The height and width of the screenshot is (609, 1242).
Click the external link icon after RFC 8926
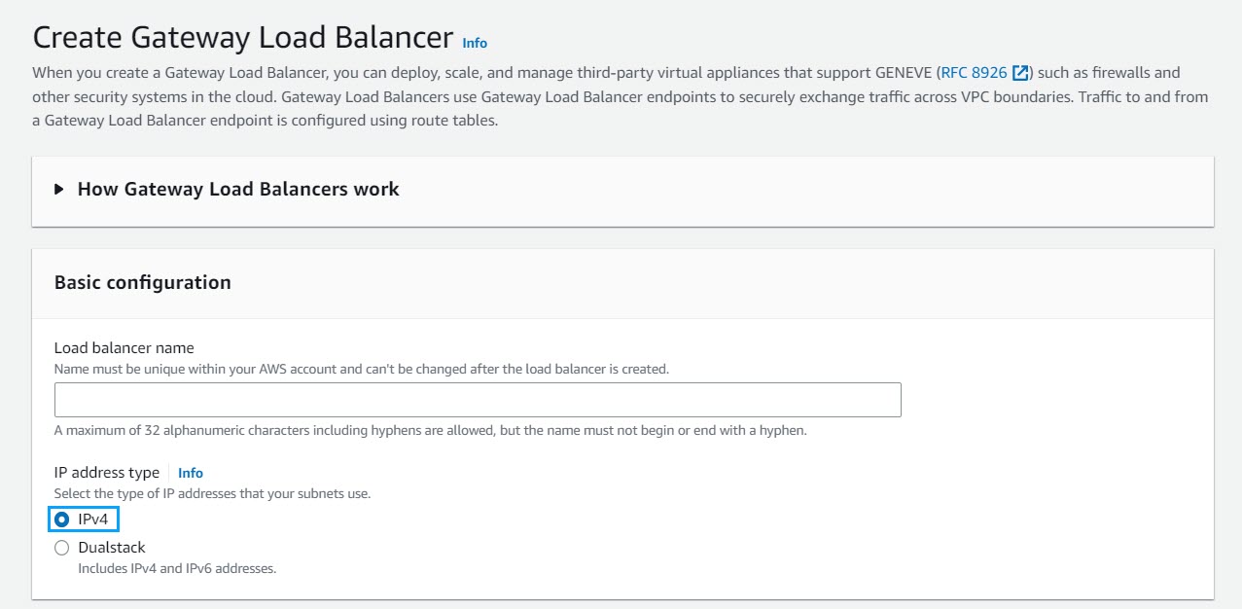(1020, 73)
